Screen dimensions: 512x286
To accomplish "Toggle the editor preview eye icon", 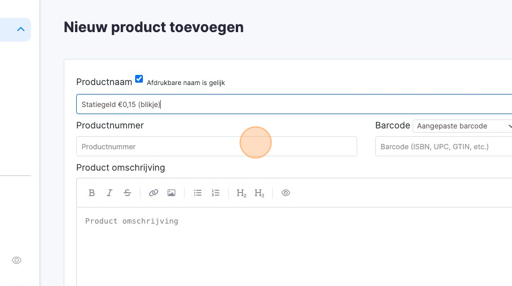I will [x=286, y=193].
